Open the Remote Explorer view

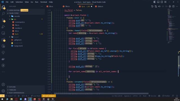click(x=3, y=33)
